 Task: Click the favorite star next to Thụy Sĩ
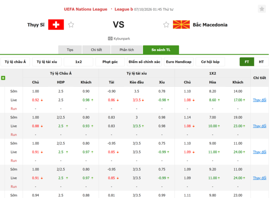71,25
